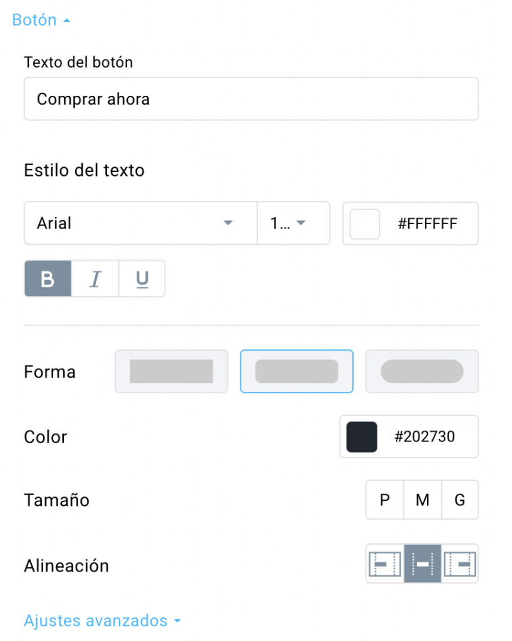
Task: Open the Arial font dropdown
Action: [141, 223]
